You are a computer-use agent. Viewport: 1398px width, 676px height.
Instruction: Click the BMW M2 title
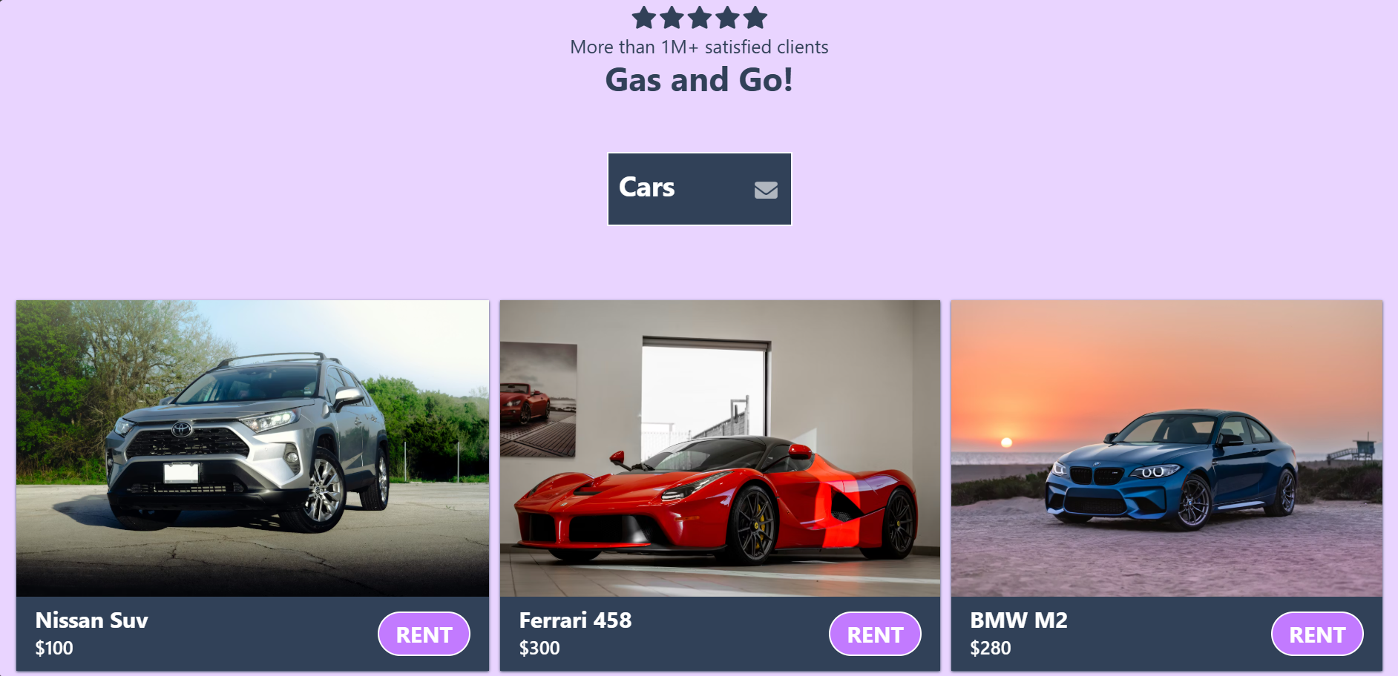1019,620
